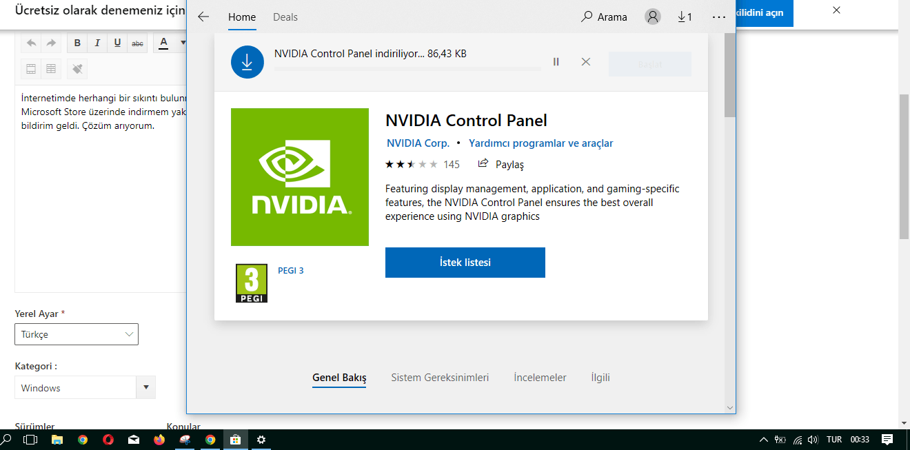
Task: Open Arama search in Store
Action: (604, 17)
